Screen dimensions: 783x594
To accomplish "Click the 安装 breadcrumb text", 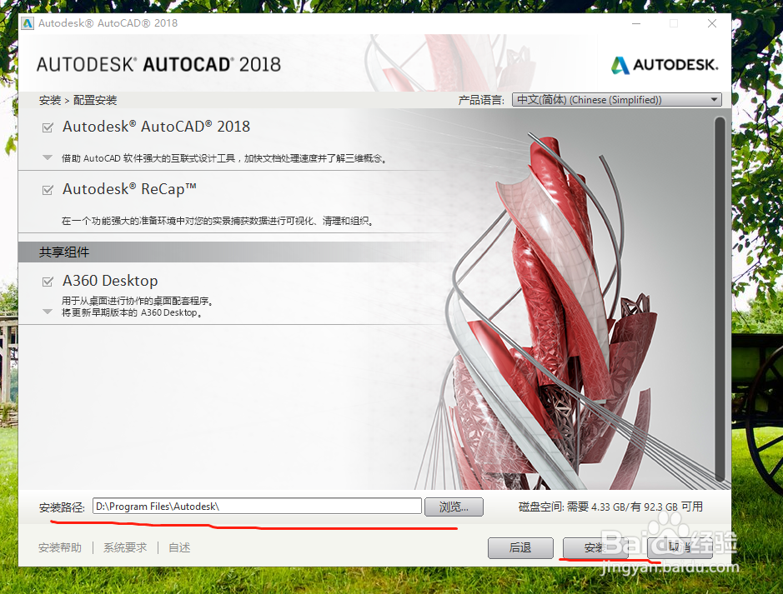I will [x=50, y=100].
